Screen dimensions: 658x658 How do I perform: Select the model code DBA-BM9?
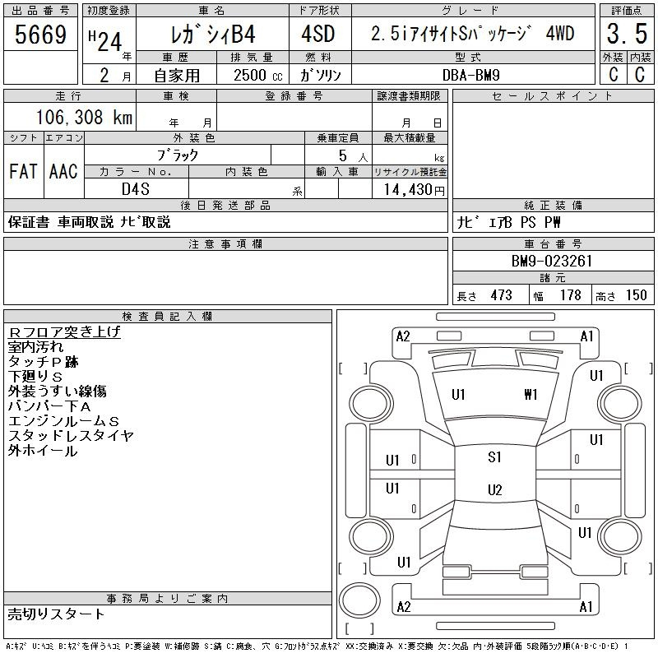click(x=470, y=75)
